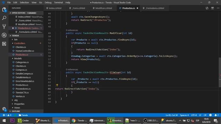This screenshot has height=124, width=221.
Task: Change indentation via Spaces: 4
Action: tap(184, 115)
